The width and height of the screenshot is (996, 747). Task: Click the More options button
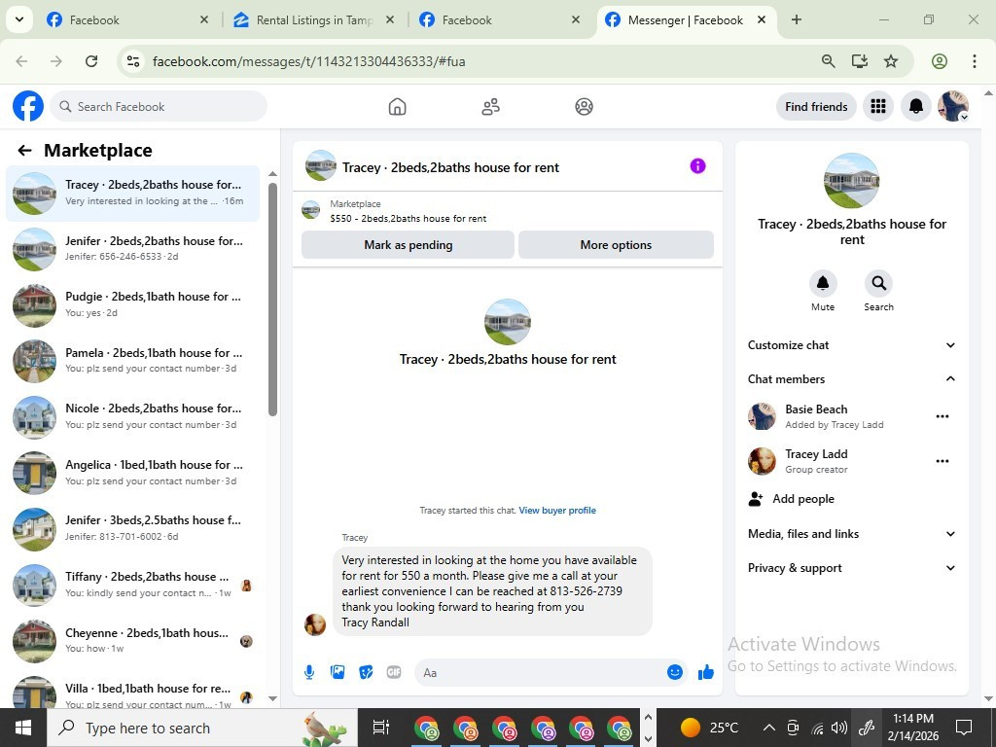click(616, 244)
